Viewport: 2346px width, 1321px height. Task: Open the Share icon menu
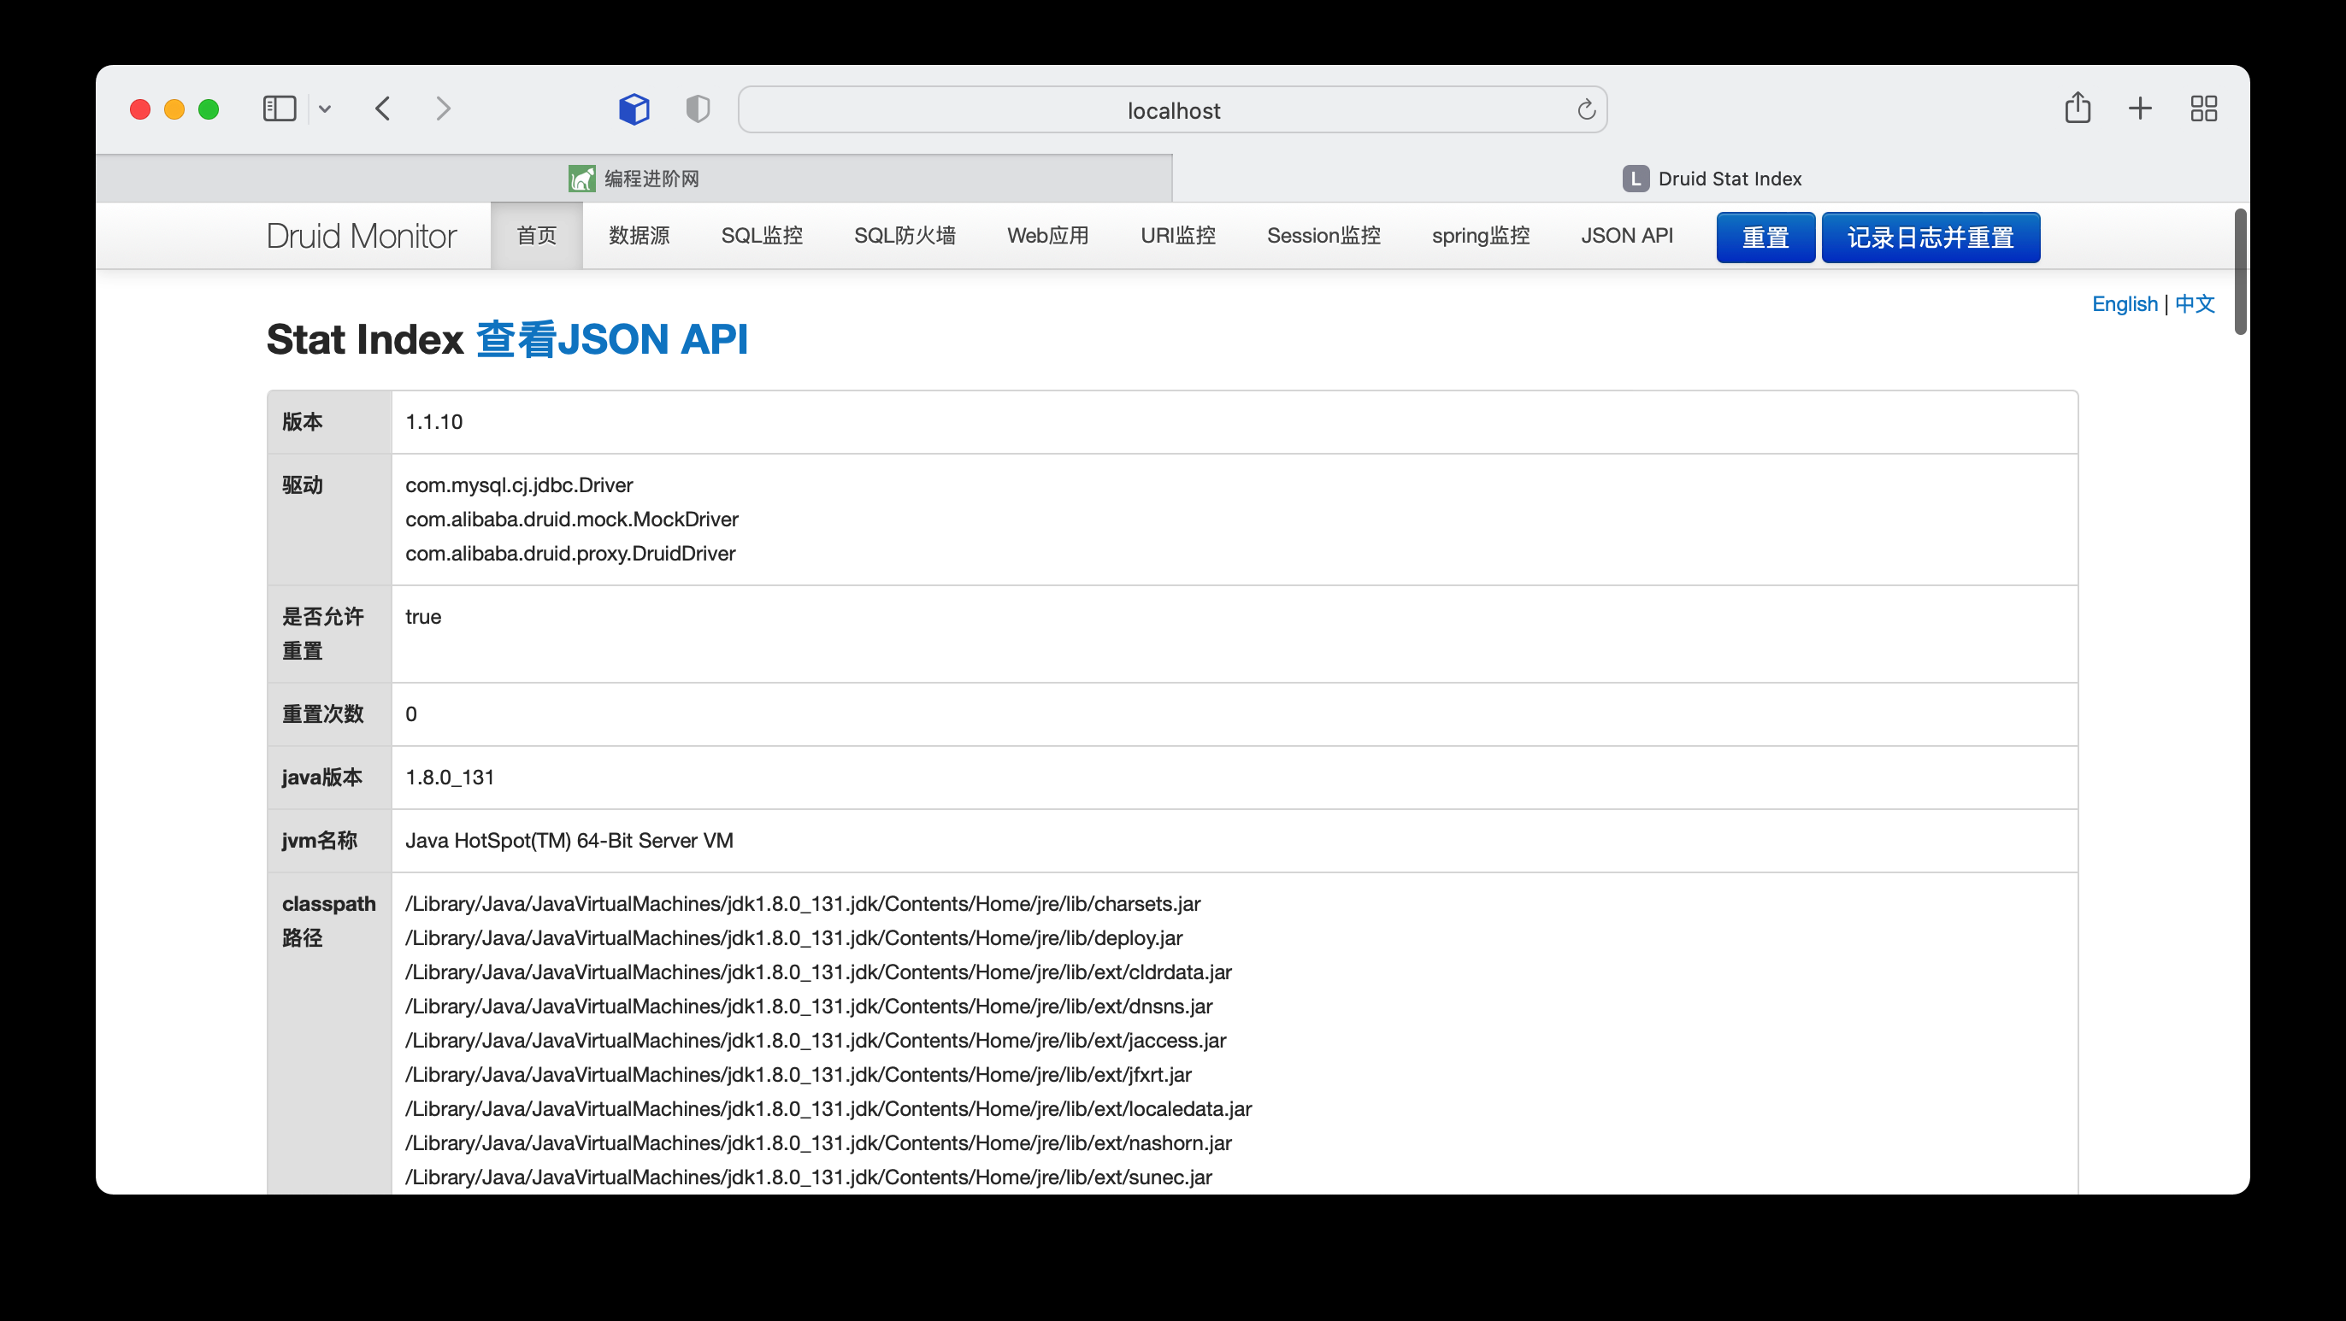(x=2078, y=109)
